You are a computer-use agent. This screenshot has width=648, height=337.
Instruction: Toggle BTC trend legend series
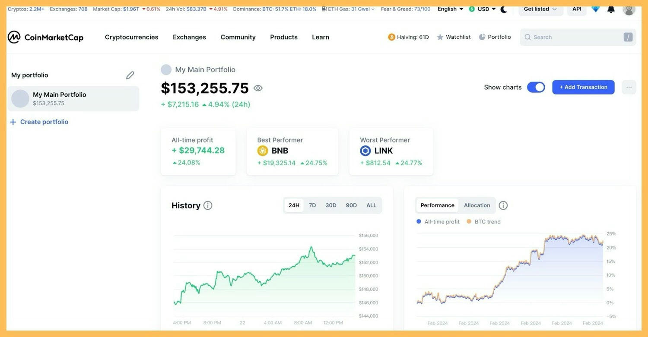[484, 222]
